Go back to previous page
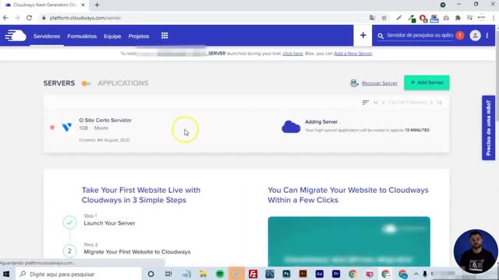 [5, 18]
